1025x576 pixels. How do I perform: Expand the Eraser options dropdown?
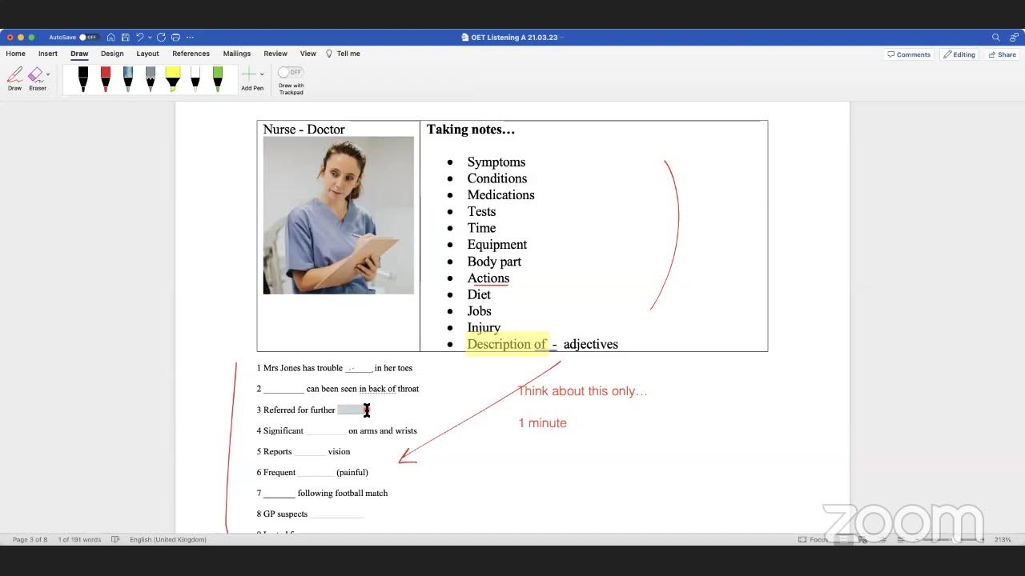click(x=48, y=74)
